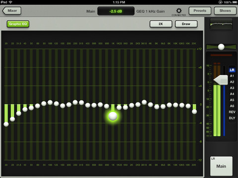This screenshot has height=178, width=238.
Task: Select the 20K band knob
Action: (194, 112)
